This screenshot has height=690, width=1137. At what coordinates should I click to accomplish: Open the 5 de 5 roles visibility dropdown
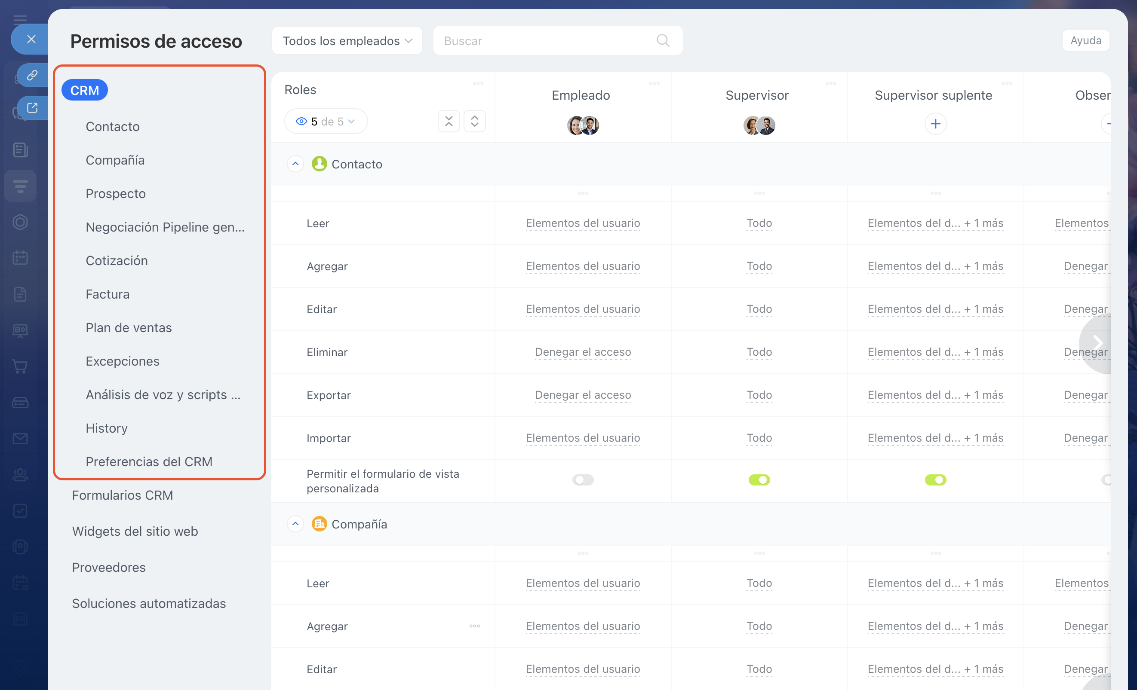326,121
